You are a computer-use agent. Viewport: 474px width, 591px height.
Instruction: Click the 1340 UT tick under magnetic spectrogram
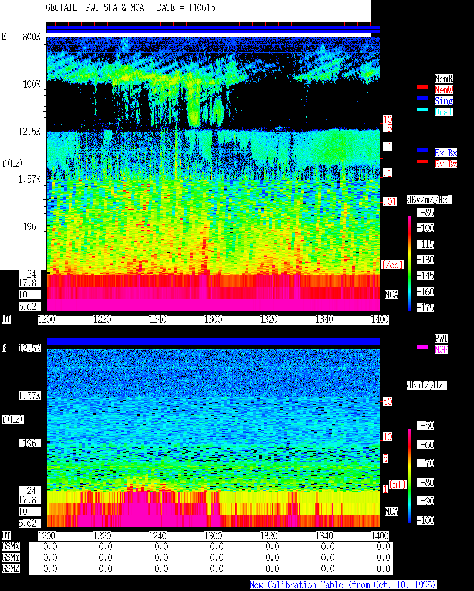(x=324, y=536)
